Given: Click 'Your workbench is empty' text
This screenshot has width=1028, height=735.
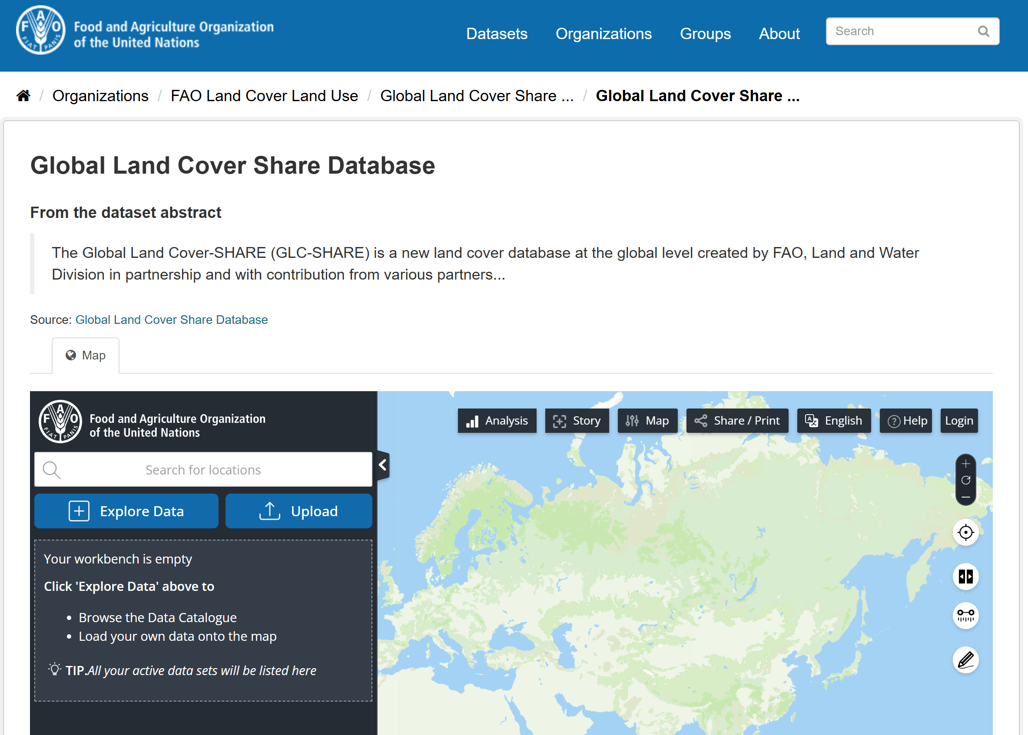Looking at the screenshot, I should point(118,560).
